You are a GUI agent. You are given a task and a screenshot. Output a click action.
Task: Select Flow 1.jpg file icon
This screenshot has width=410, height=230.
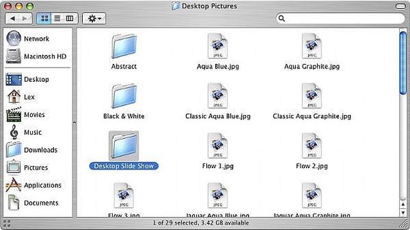218,146
